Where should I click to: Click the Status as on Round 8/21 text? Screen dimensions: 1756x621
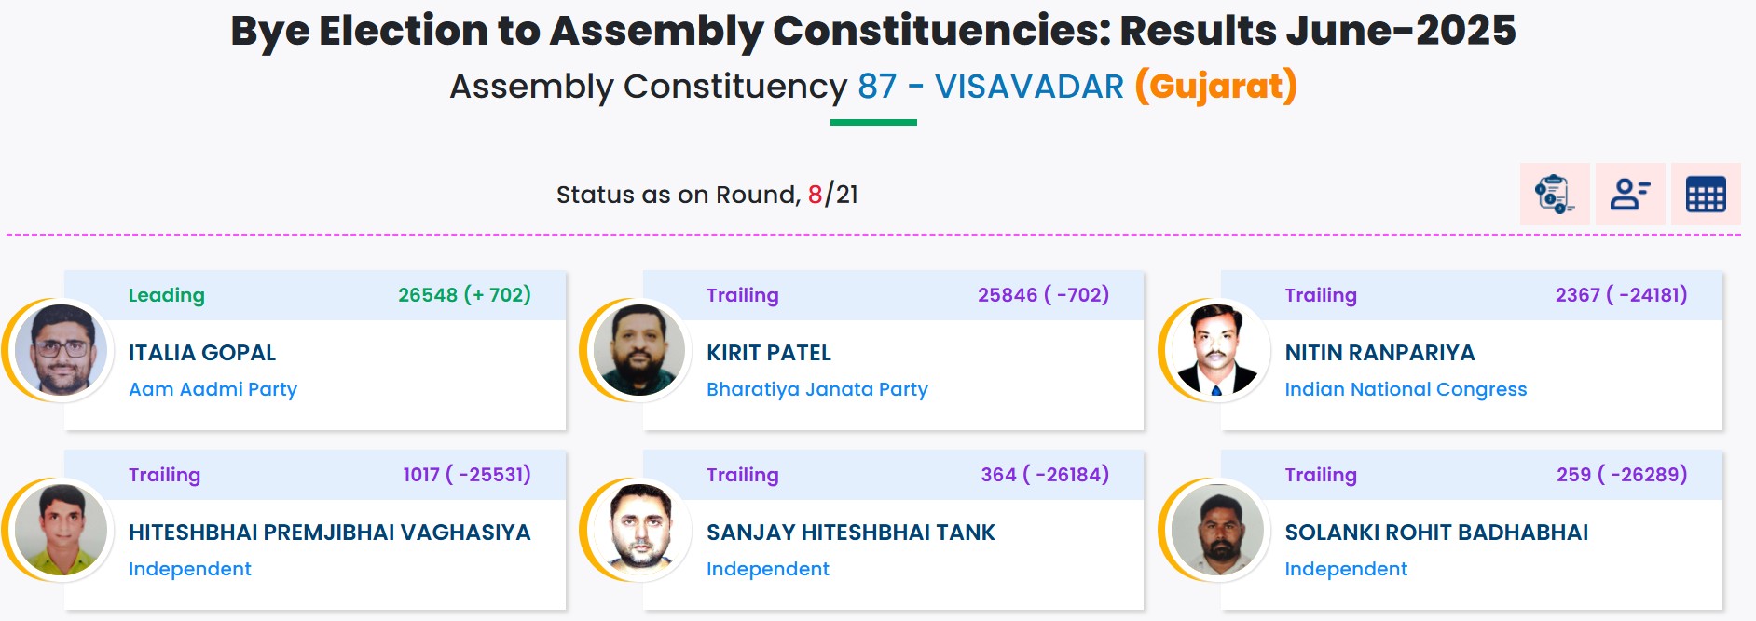tap(710, 195)
